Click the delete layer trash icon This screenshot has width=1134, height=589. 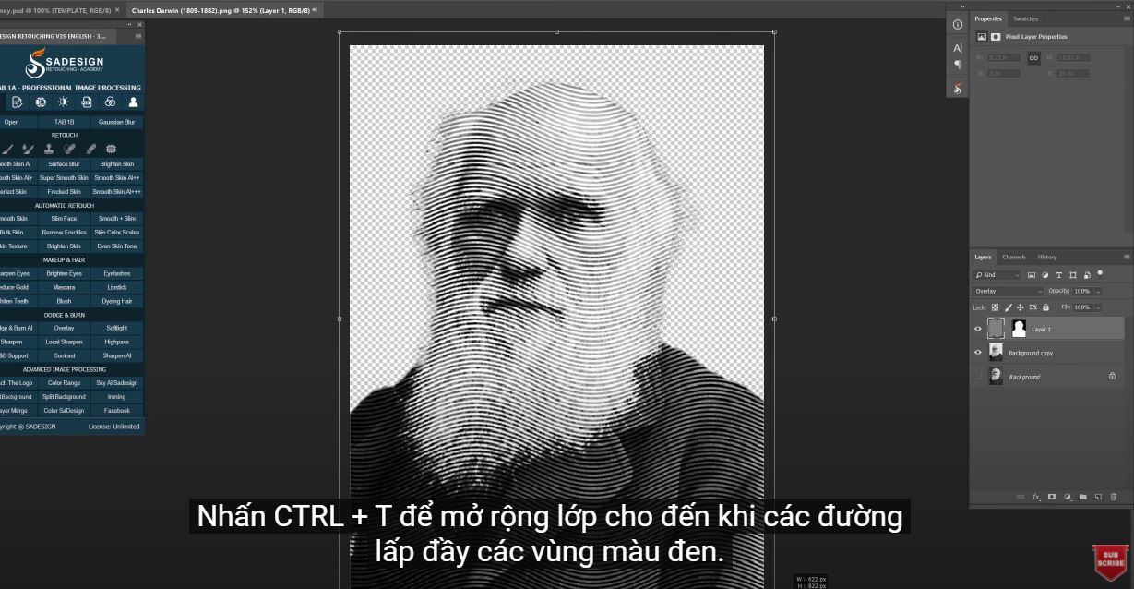(1114, 497)
